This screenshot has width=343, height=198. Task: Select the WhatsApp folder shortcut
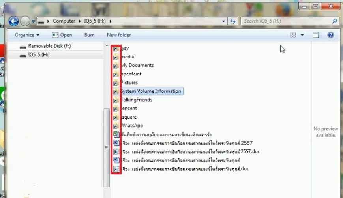click(132, 126)
